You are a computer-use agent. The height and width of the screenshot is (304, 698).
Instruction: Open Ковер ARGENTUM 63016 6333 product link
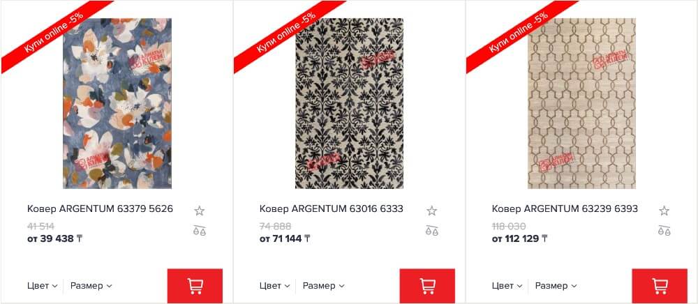(x=331, y=208)
